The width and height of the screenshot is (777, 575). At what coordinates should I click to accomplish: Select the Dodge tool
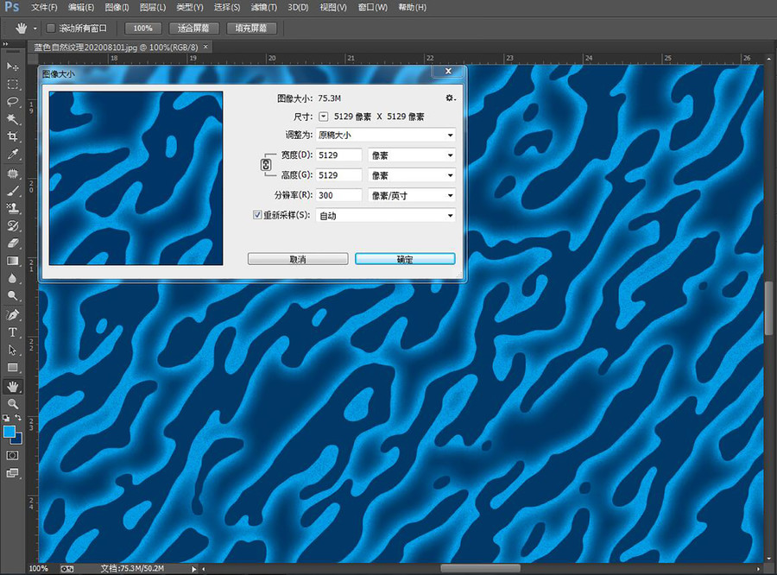pyautogui.click(x=12, y=296)
